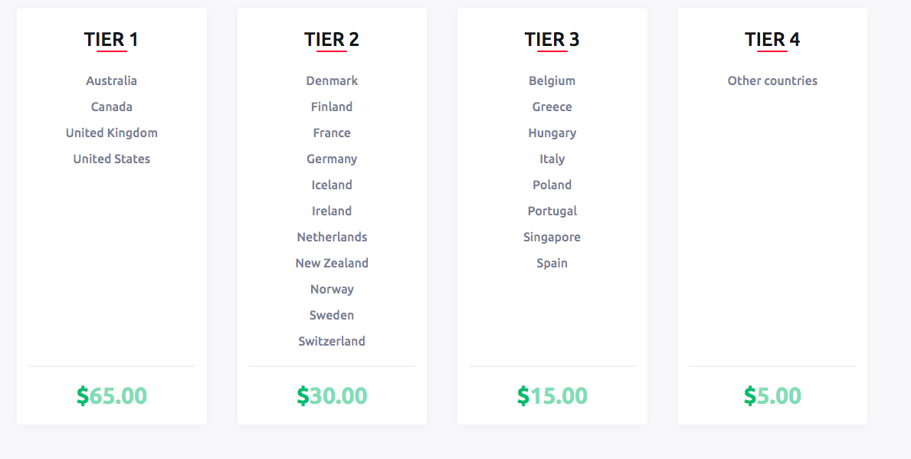
Task: Click the $65.00 price
Action: click(112, 395)
